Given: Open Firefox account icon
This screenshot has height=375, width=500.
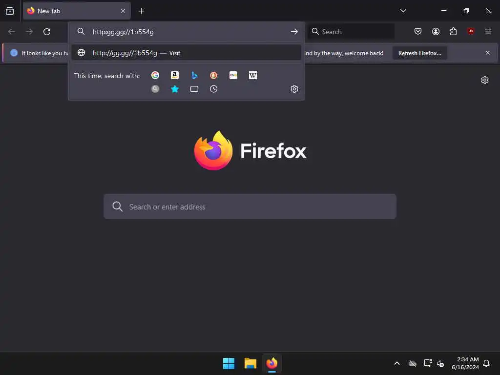Looking at the screenshot, I should (x=436, y=31).
